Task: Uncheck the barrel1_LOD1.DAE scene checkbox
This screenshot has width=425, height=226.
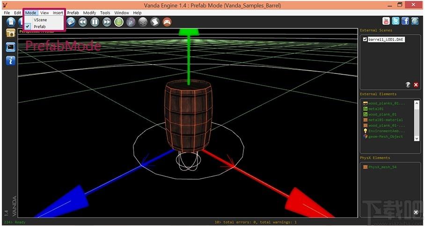Action: point(365,39)
